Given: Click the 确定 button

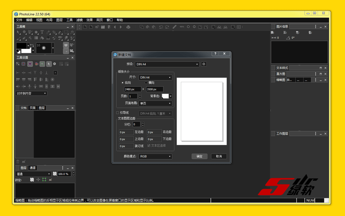Looking at the screenshot, I should (199, 156).
